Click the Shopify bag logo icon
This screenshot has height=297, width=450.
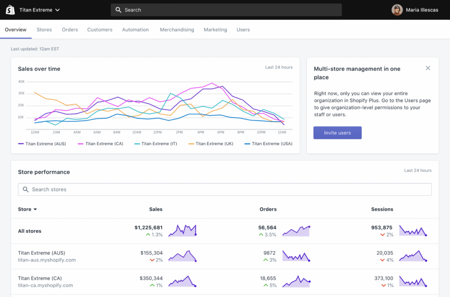tap(10, 10)
